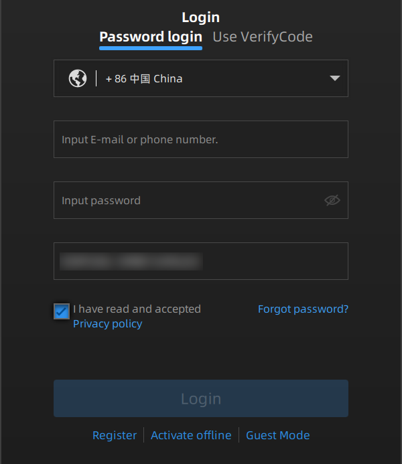Click the blurred field below the password box
The width and height of the screenshot is (402, 464).
(201, 261)
